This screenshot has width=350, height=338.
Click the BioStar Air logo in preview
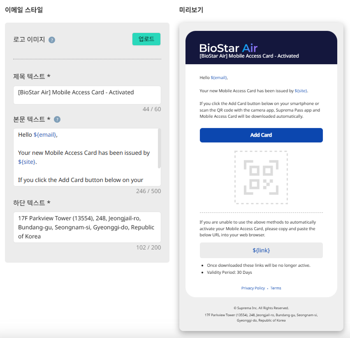[x=228, y=48]
